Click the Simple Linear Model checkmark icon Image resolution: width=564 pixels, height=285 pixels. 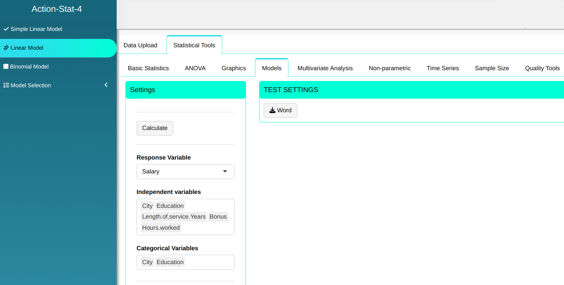tap(6, 29)
